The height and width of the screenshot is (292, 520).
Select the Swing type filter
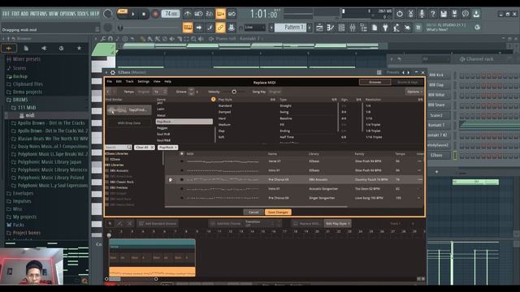tap(284, 112)
